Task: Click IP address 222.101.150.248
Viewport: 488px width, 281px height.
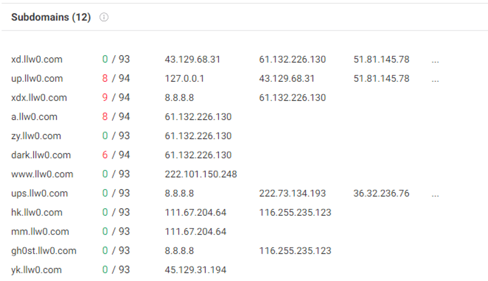Action: point(201,174)
